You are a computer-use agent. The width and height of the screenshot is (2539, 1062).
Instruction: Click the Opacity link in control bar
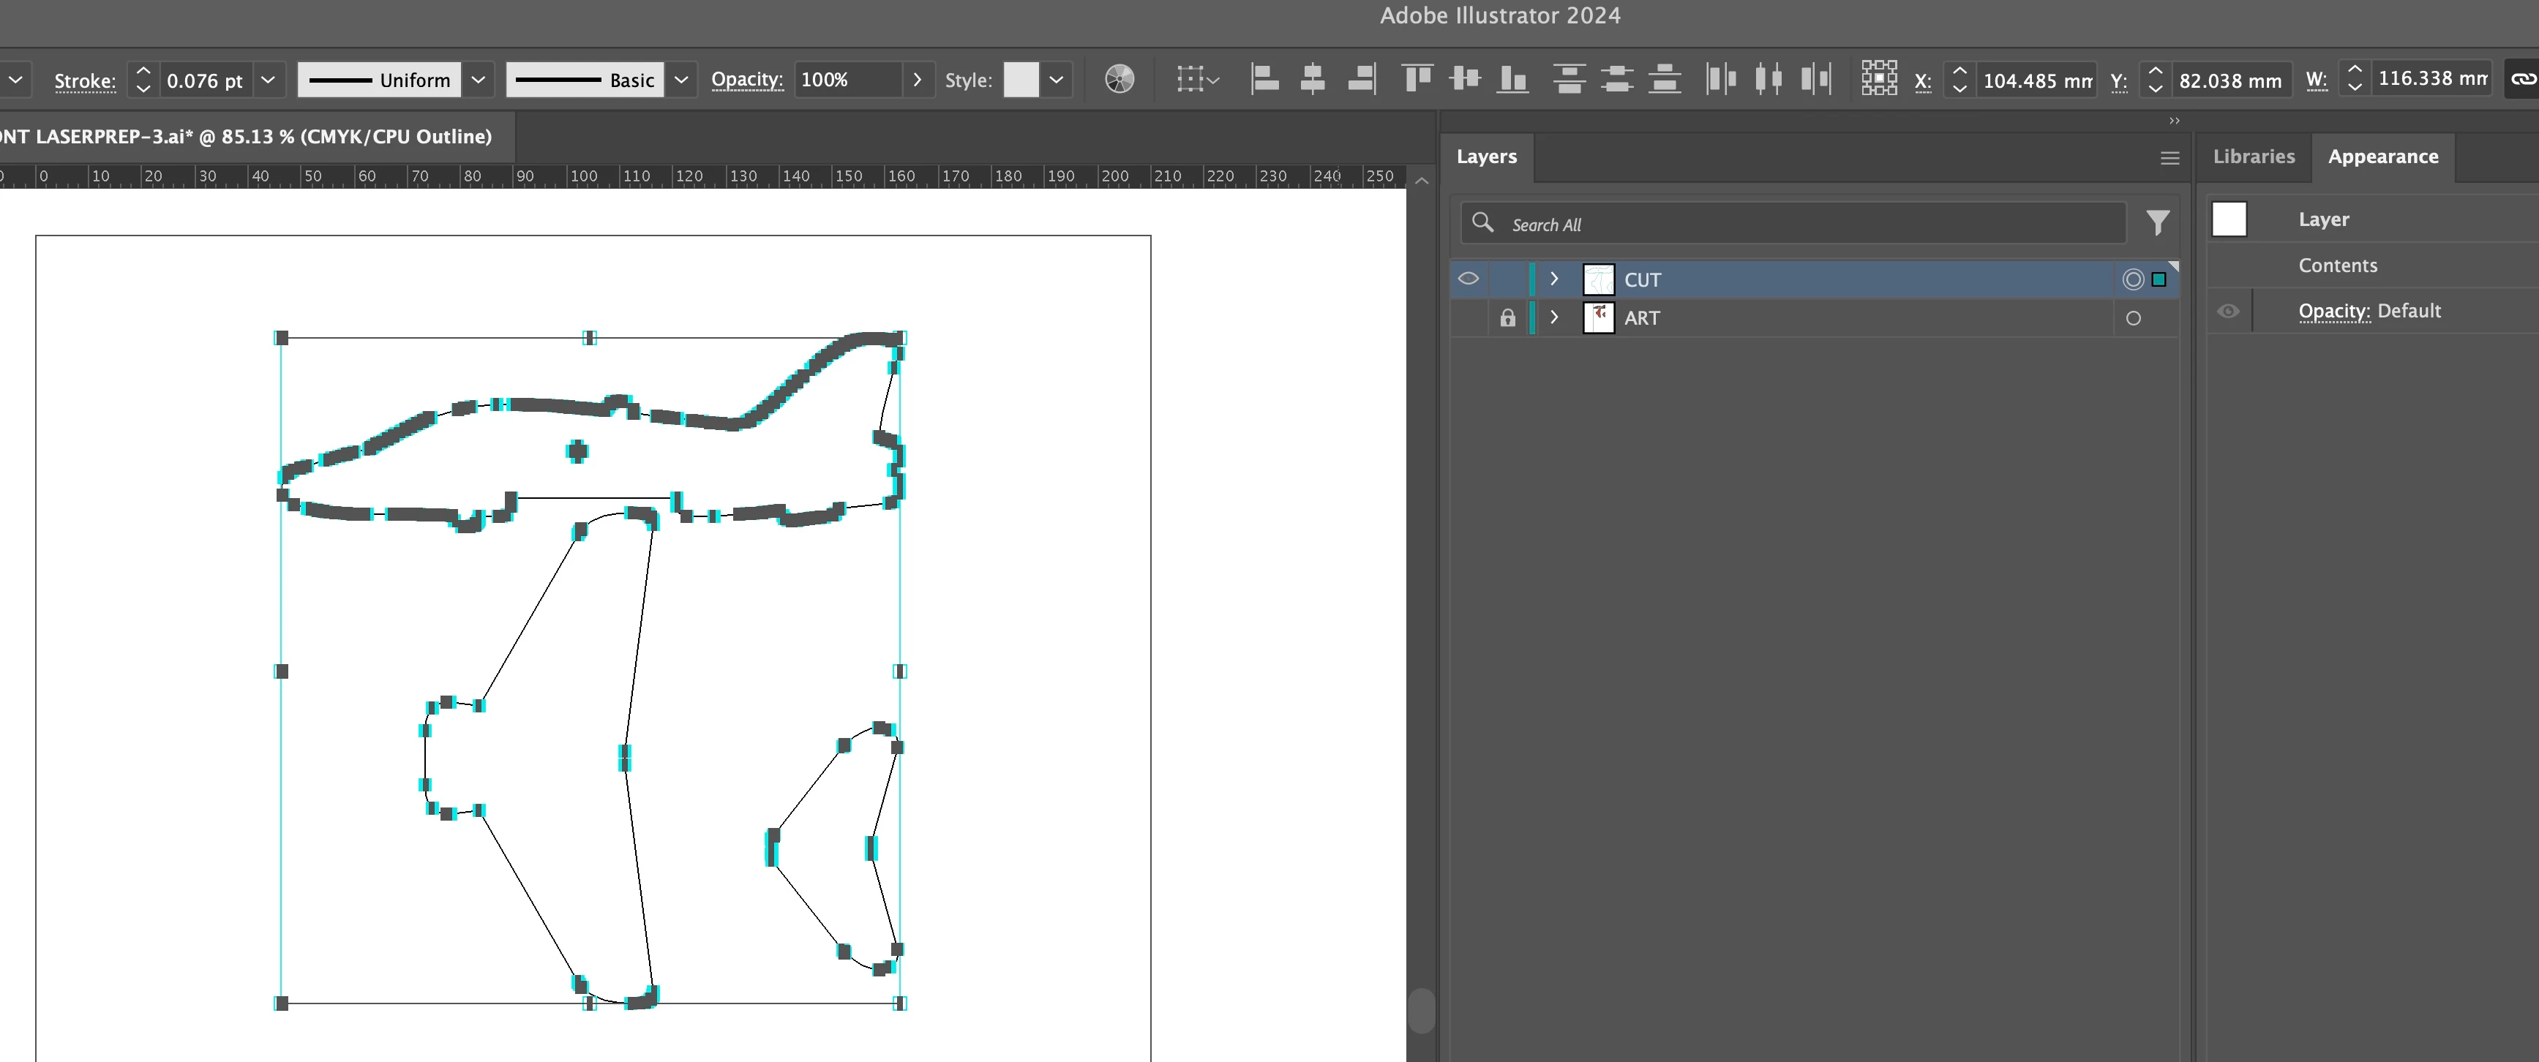pyautogui.click(x=746, y=79)
